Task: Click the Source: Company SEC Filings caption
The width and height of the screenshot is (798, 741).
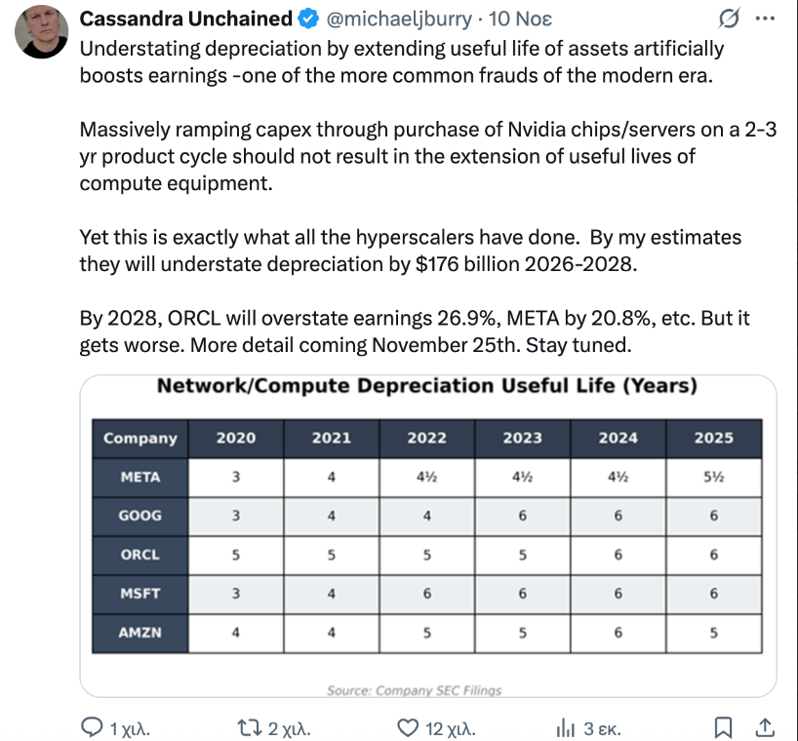Action: (x=415, y=690)
